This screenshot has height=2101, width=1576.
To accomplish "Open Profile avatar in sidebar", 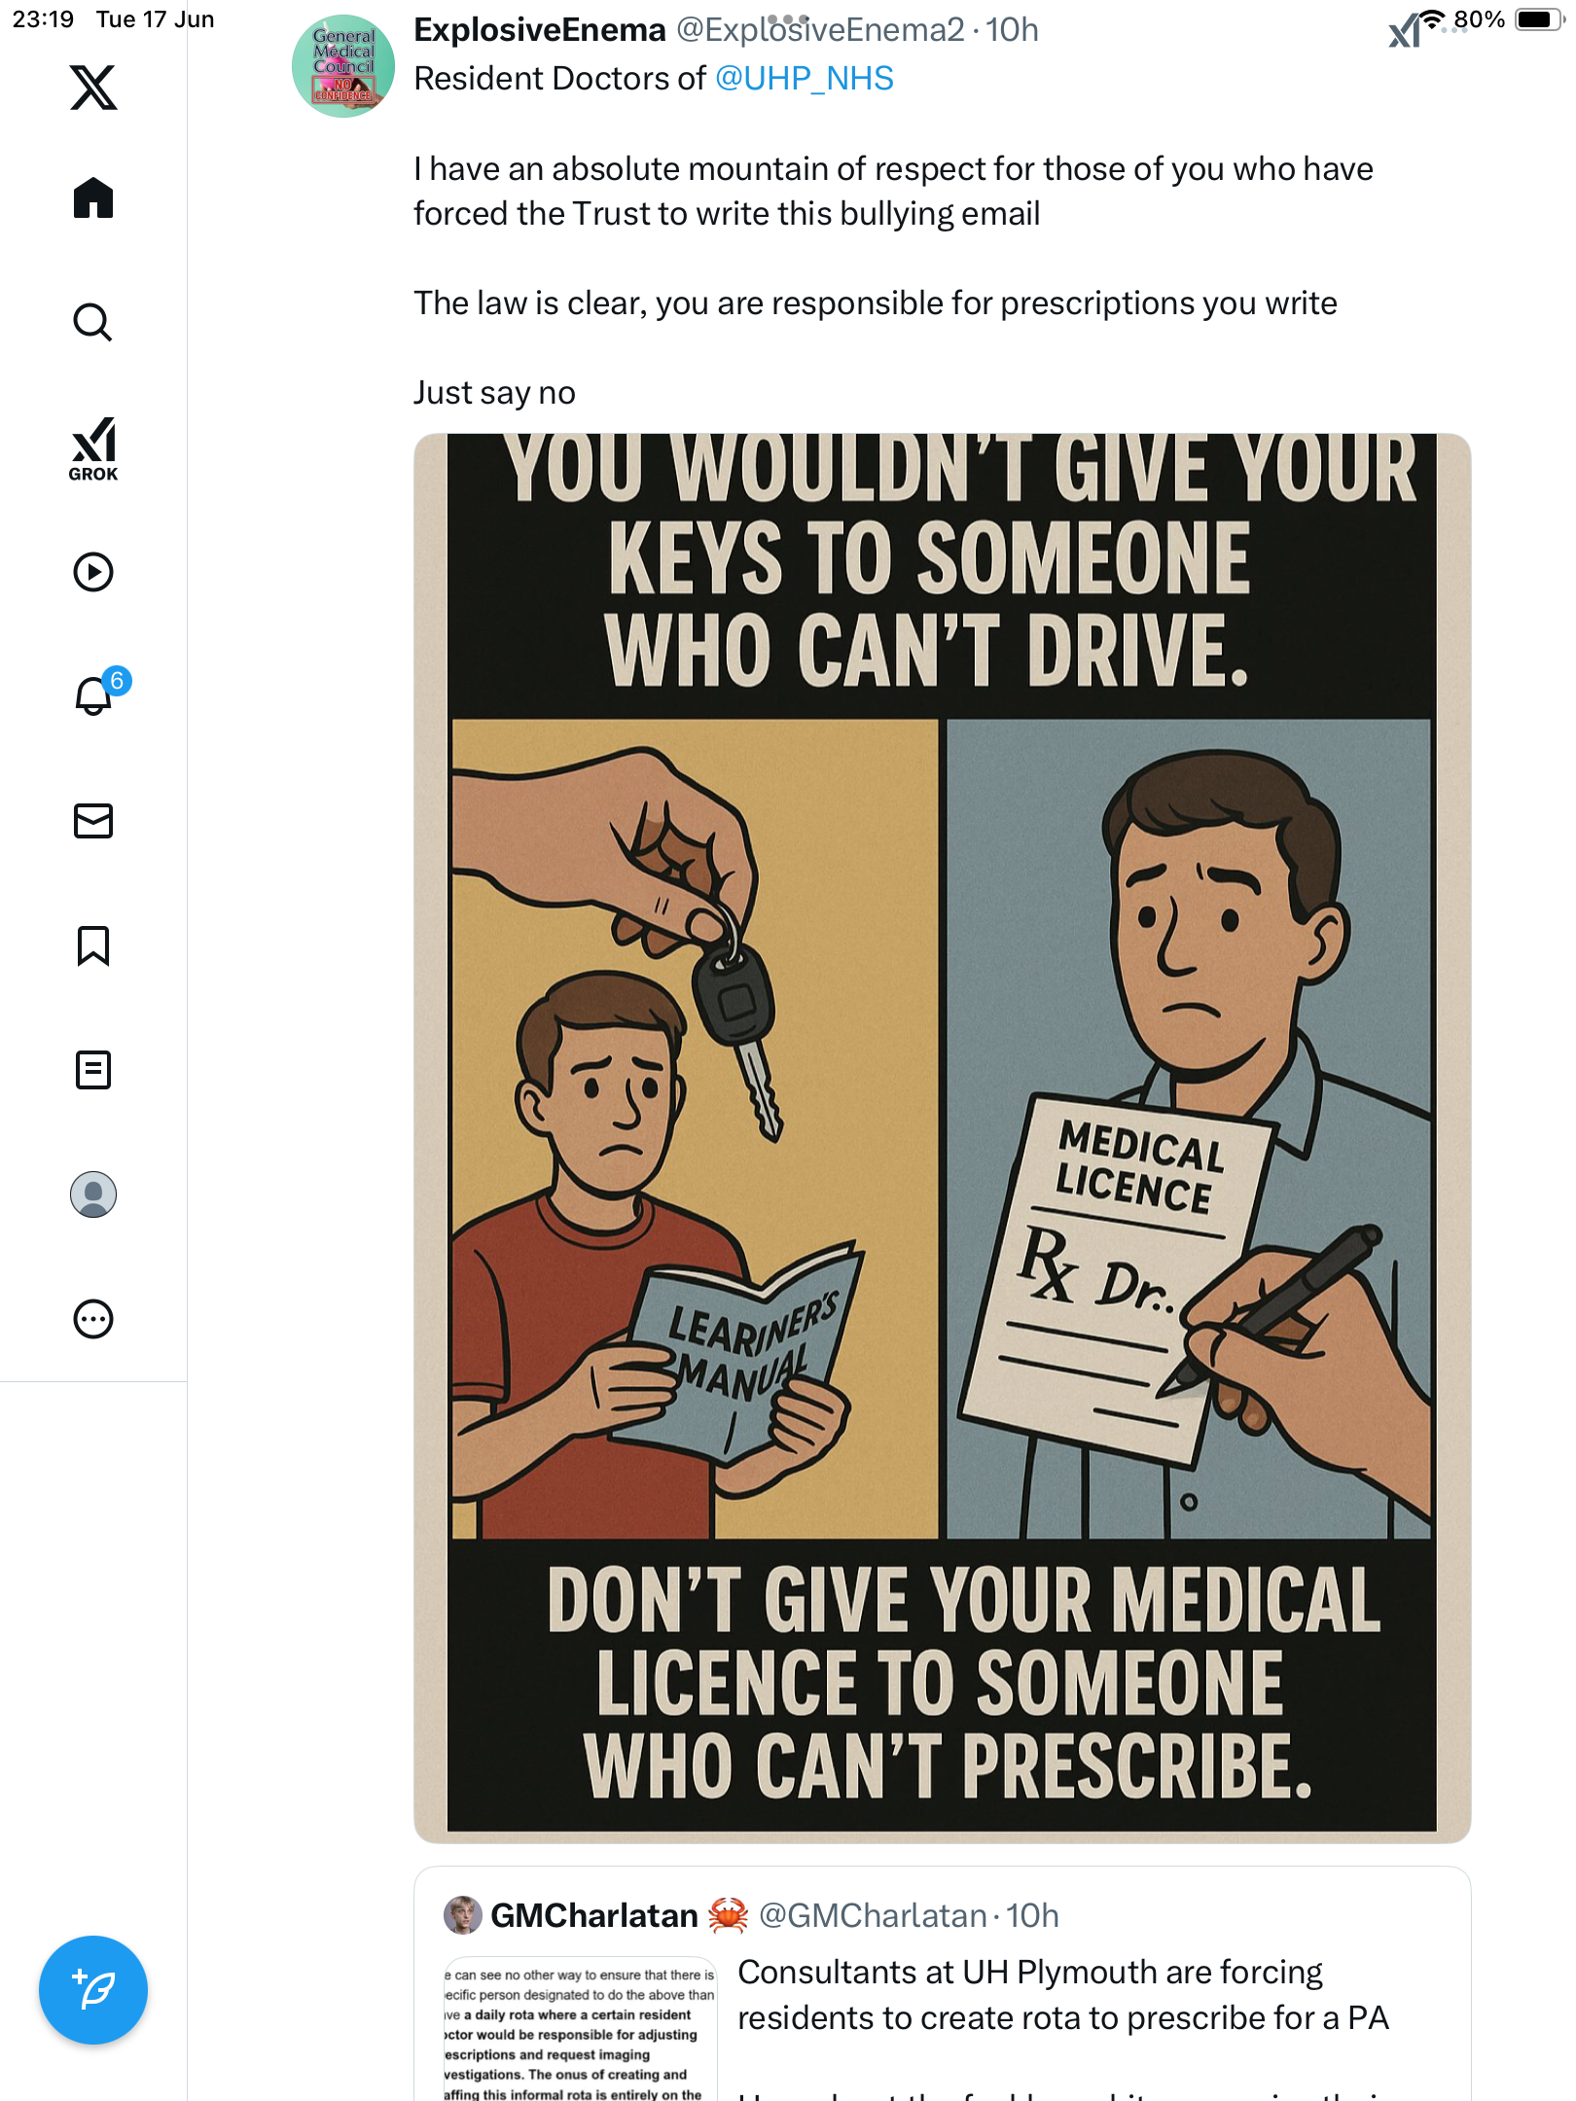I will [93, 1194].
